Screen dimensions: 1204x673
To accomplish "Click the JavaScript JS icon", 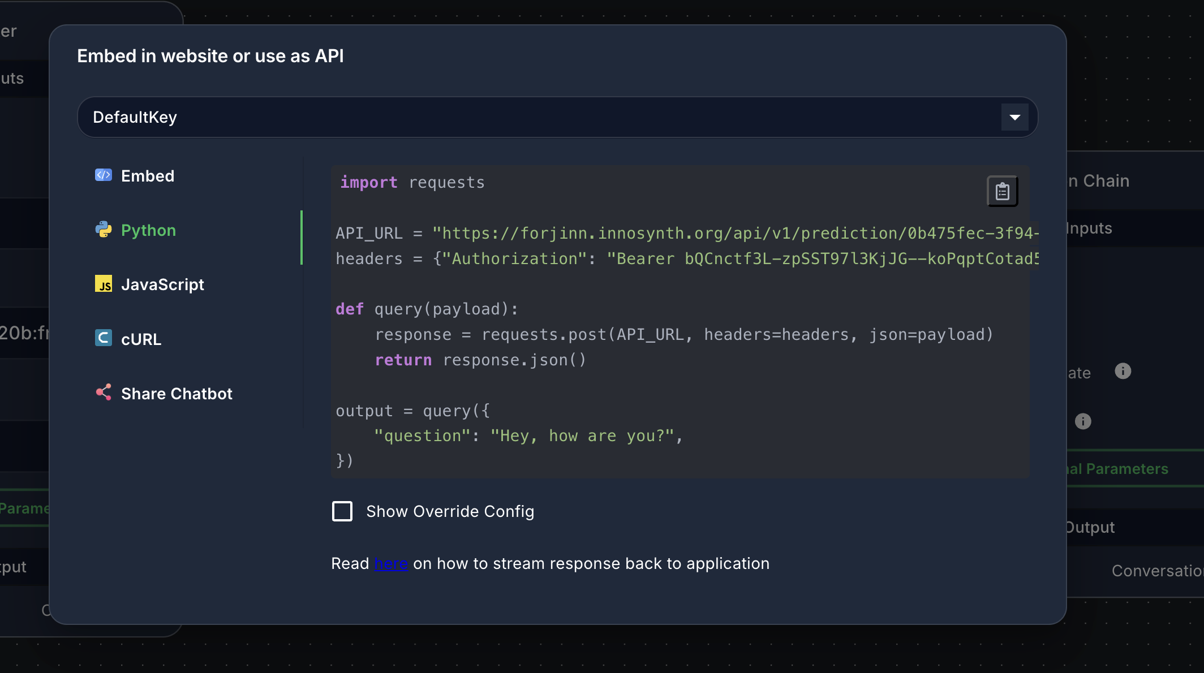I will tap(104, 284).
